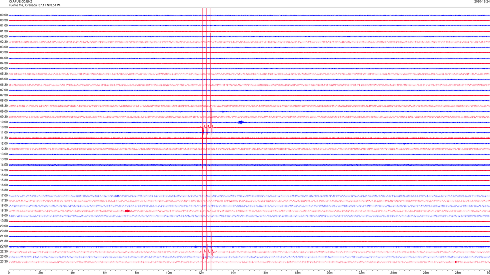Click the 08:30 time label
Image resolution: width=490 pixels, height=275 pixels.
(4, 106)
